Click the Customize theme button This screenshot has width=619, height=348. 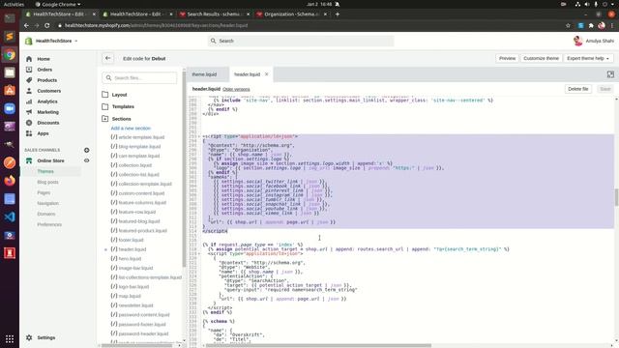(x=541, y=58)
